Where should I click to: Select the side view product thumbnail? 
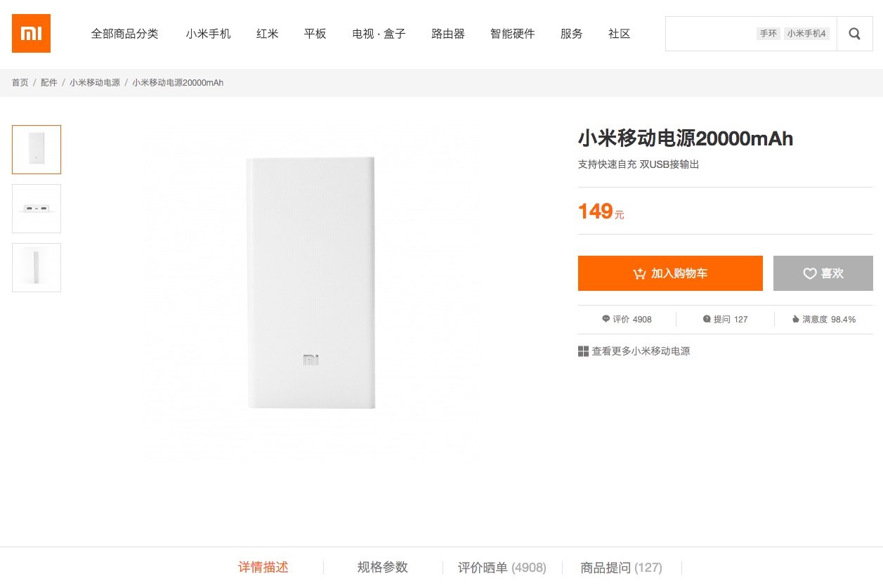tap(37, 268)
